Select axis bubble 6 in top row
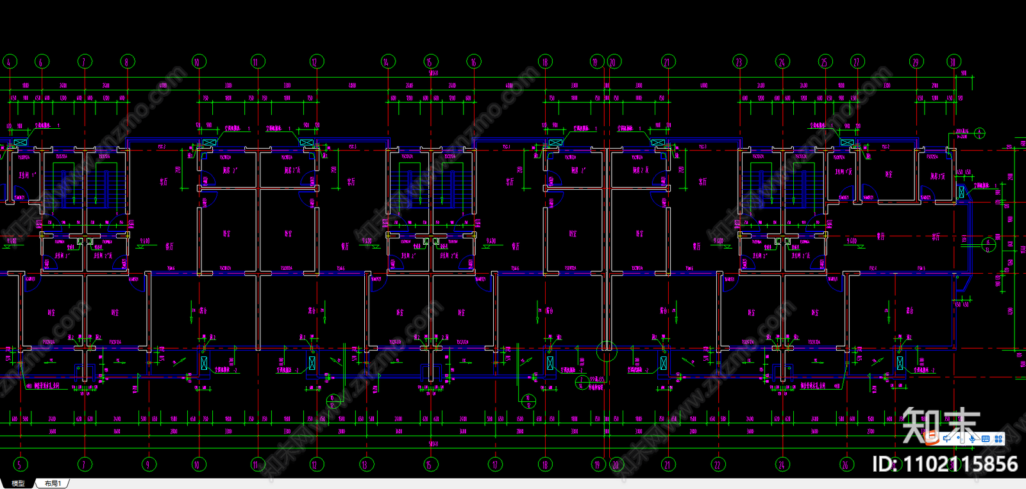 [x=42, y=62]
